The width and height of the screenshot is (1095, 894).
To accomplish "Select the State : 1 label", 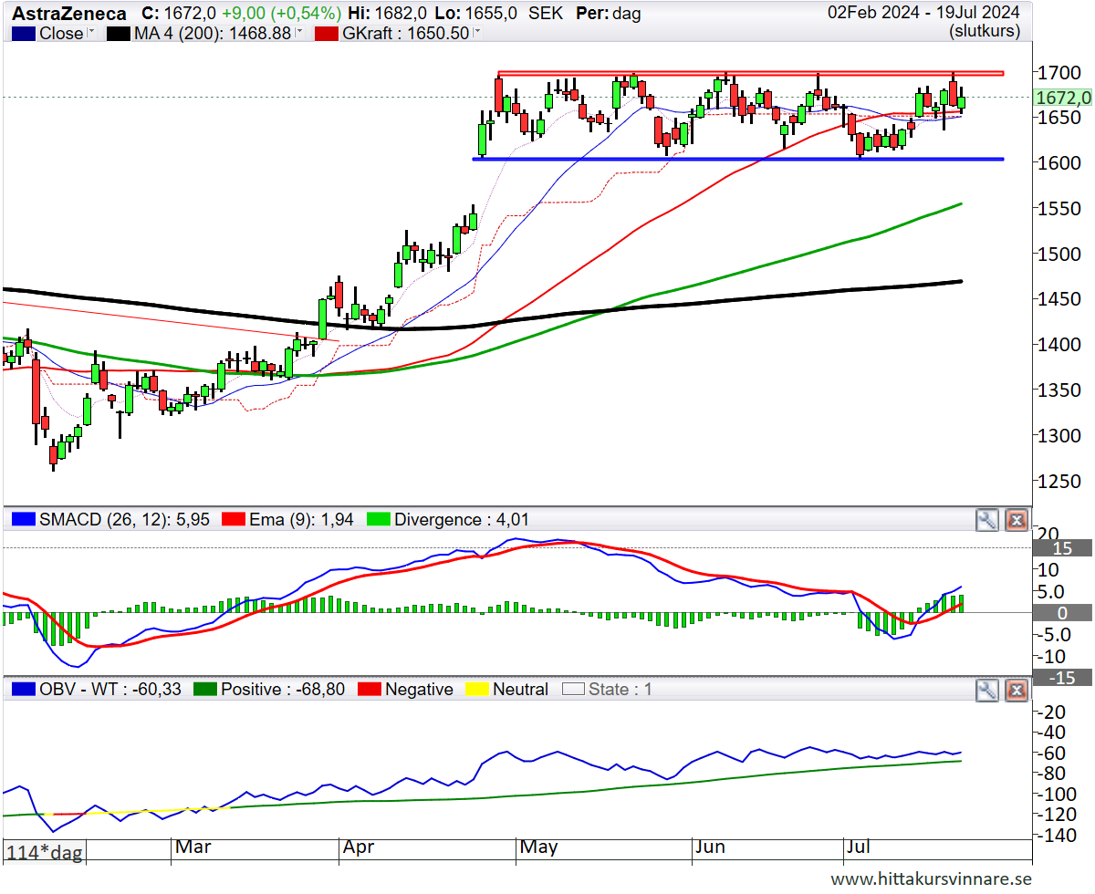I will click(x=620, y=690).
